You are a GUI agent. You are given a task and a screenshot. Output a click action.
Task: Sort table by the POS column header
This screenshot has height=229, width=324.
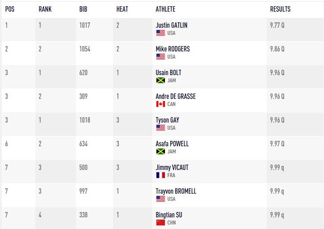[x=10, y=9]
